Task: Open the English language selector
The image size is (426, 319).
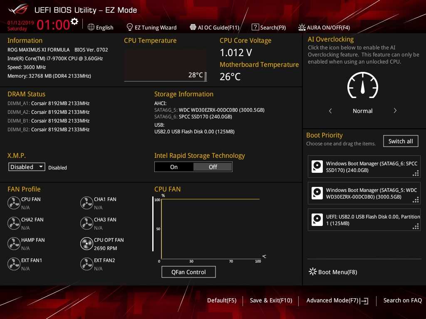Action: point(100,27)
